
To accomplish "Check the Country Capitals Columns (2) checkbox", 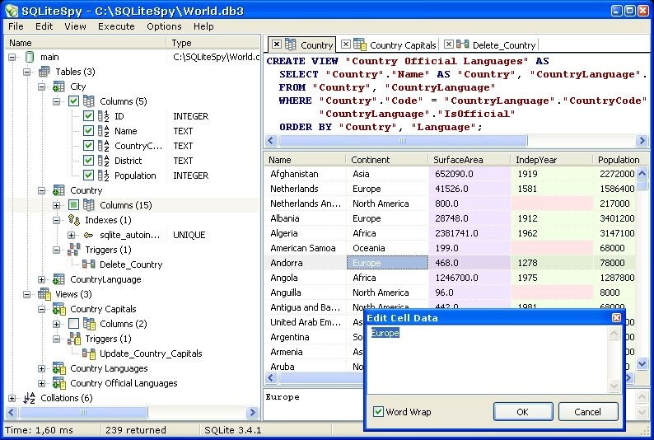I will tap(73, 324).
